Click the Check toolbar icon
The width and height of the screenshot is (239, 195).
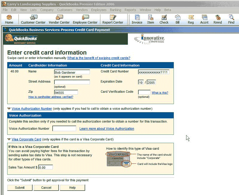pyautogui.click(x=164, y=19)
